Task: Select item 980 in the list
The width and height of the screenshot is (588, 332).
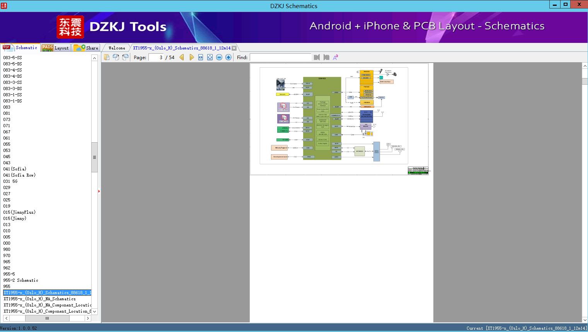Action: (7, 249)
